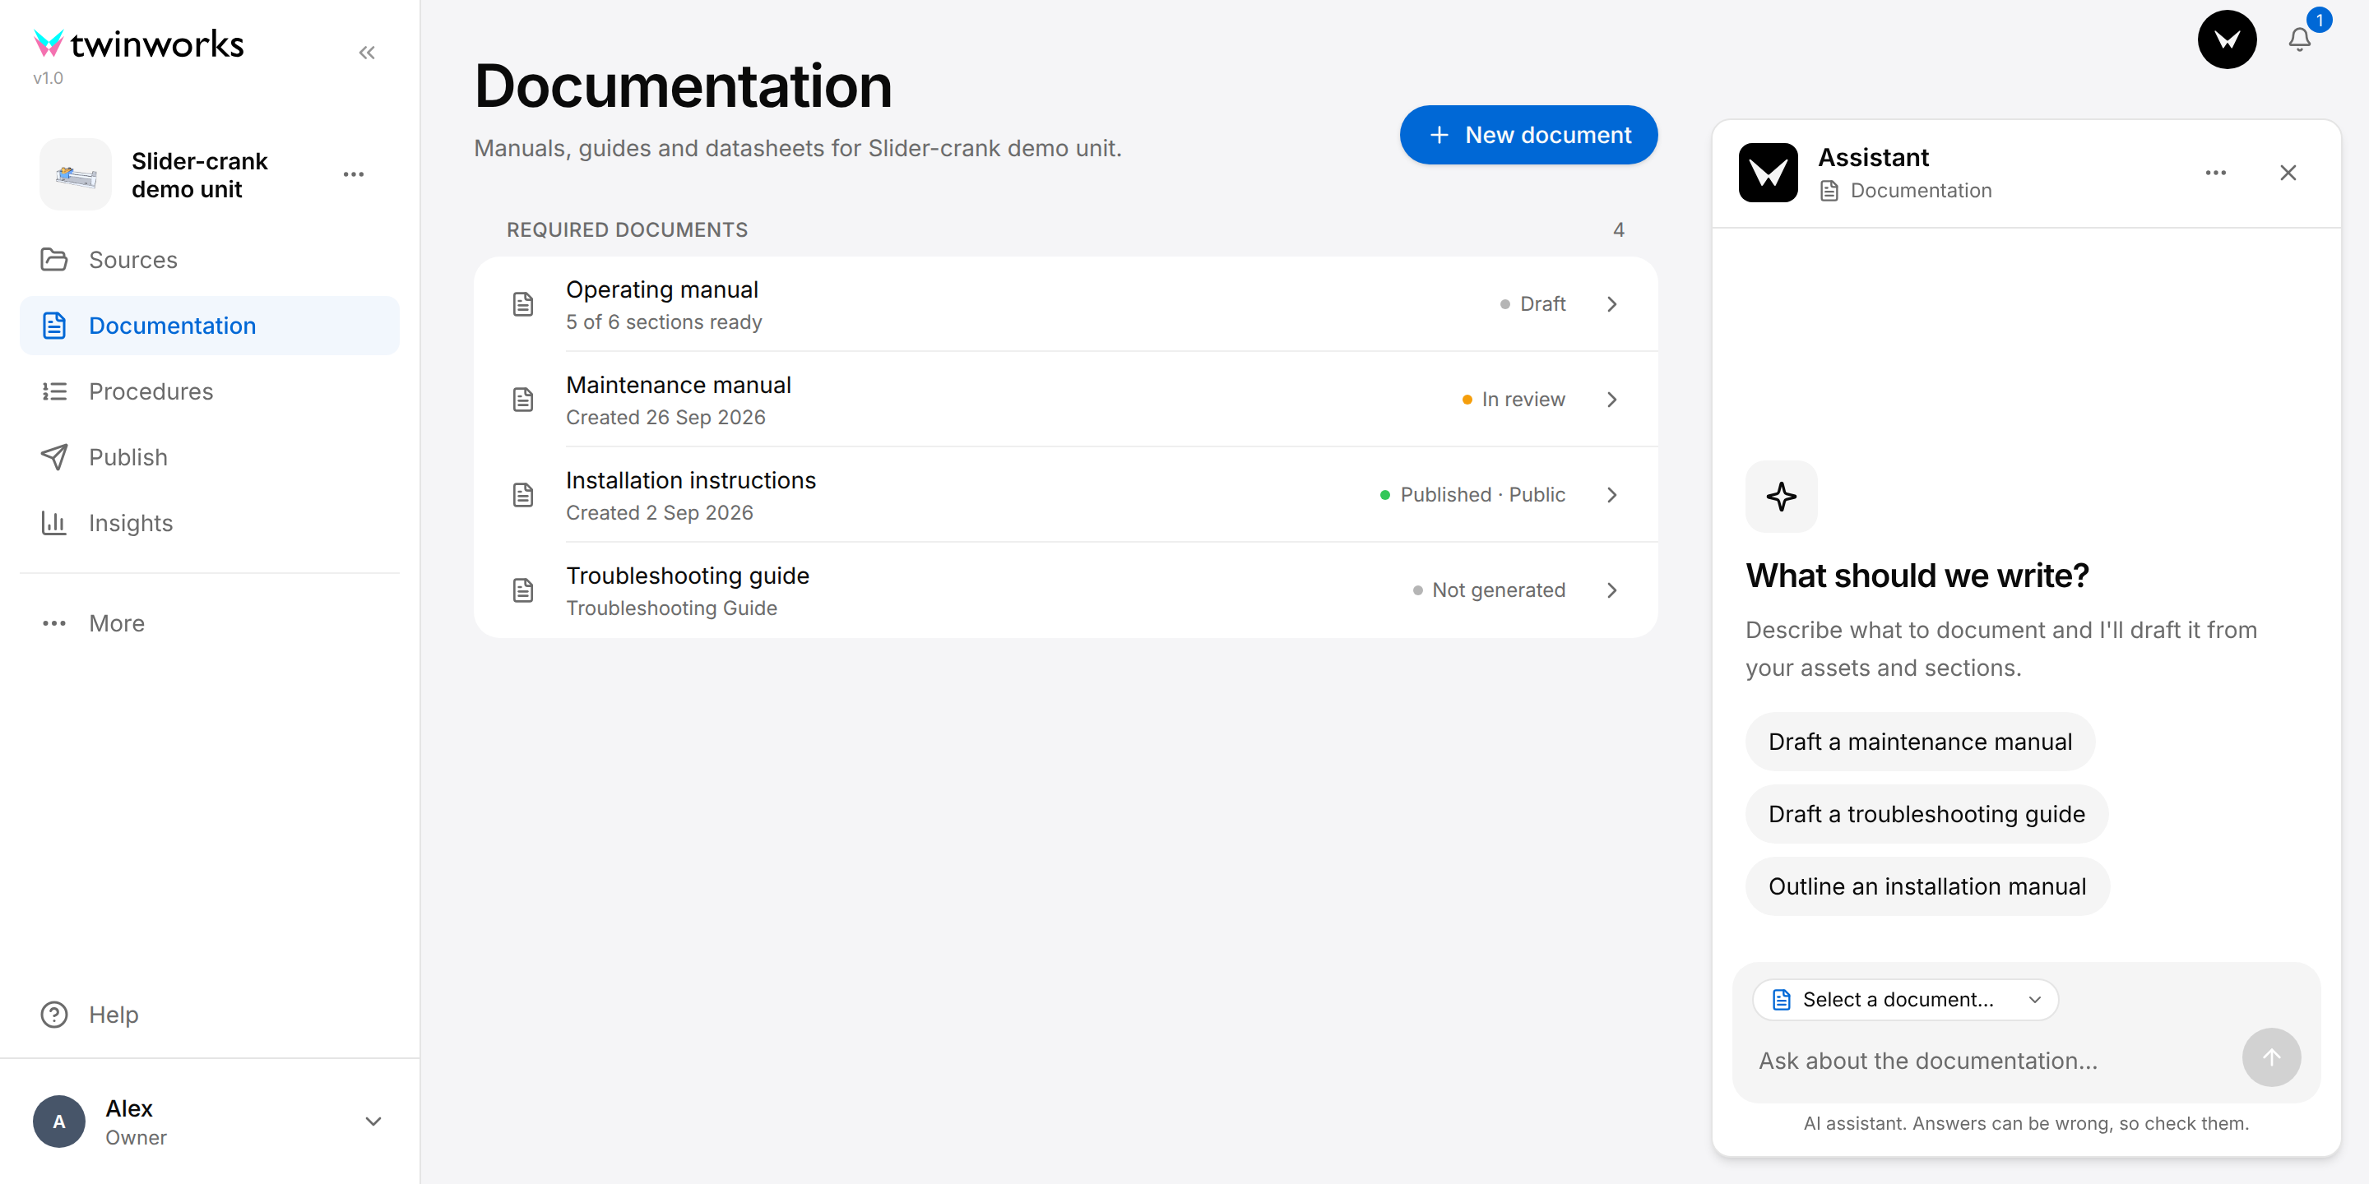The image size is (2369, 1184).
Task: Open the notifications bell
Action: point(2300,39)
